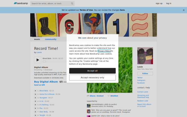The image size is (187, 117).
Task: Click the Record Time! album title
Action: pos(46,48)
